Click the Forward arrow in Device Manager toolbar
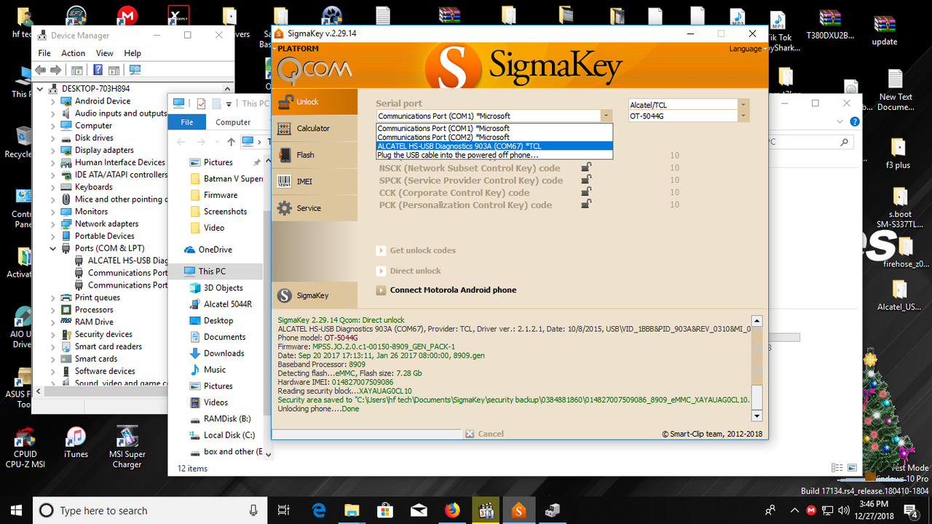Viewport: 932px width, 524px height. (x=55, y=70)
